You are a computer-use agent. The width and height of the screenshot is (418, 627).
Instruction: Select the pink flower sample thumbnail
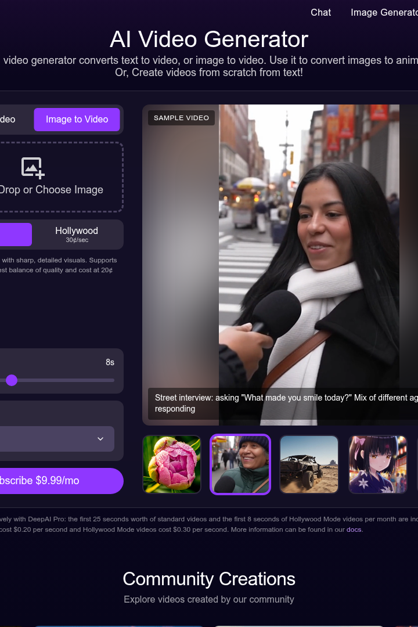[172, 464]
